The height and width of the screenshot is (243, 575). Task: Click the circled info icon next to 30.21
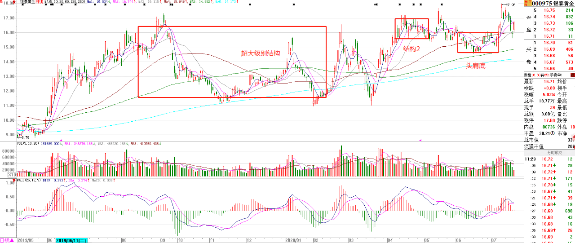pos(553,133)
